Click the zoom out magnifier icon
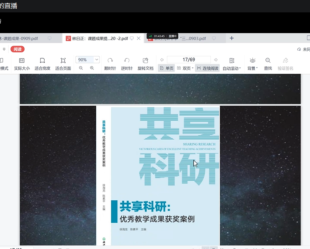310x249 pixels. click(x=81, y=68)
